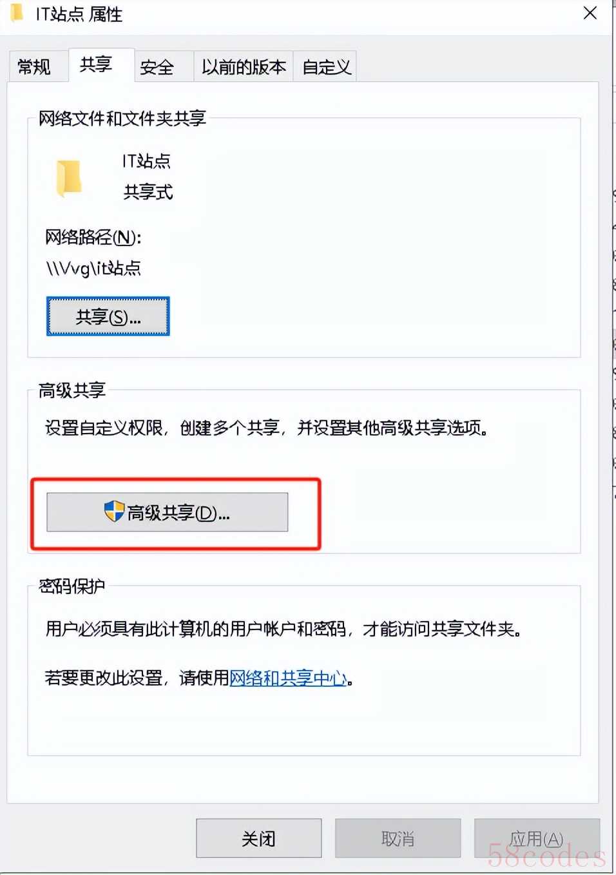Click the 关闭 button
The height and width of the screenshot is (875, 616).
[258, 838]
